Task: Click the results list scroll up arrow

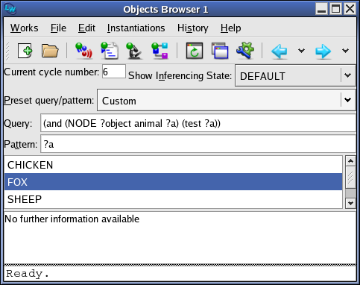Action: (350, 161)
